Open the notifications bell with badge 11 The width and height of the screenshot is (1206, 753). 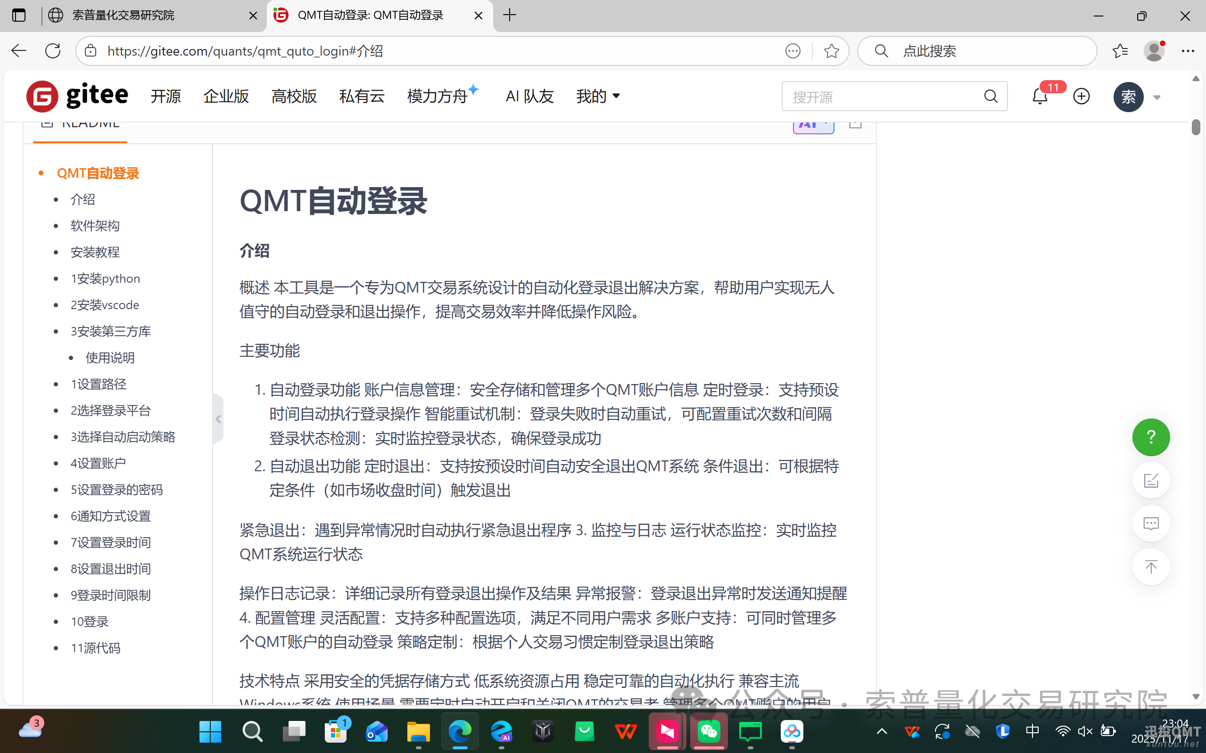tap(1039, 96)
